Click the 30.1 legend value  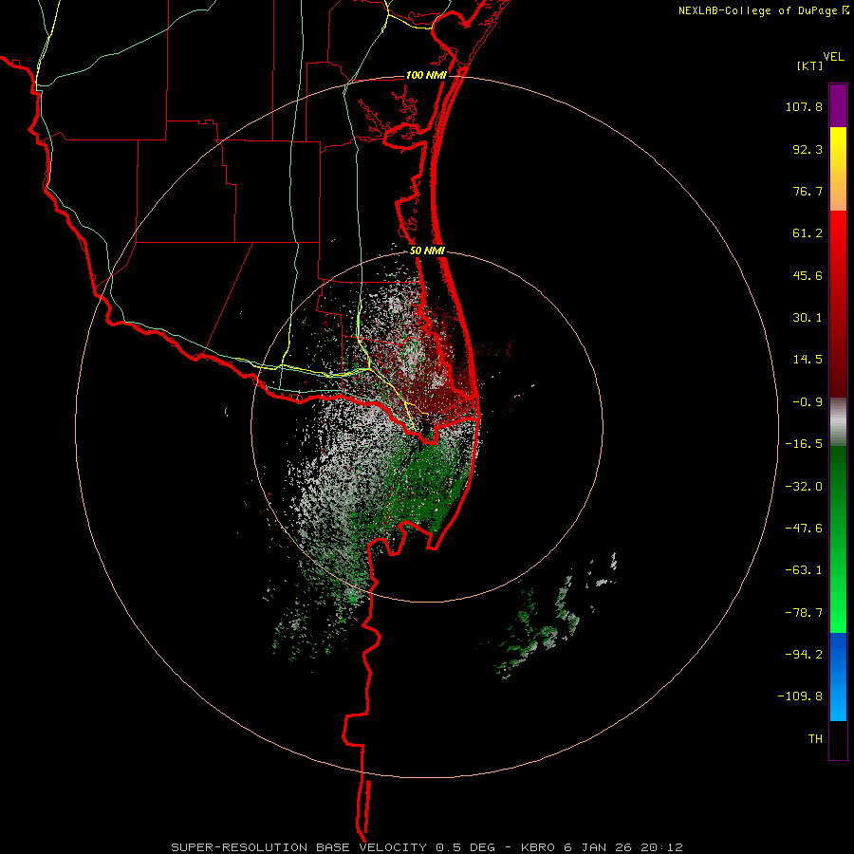click(x=808, y=318)
